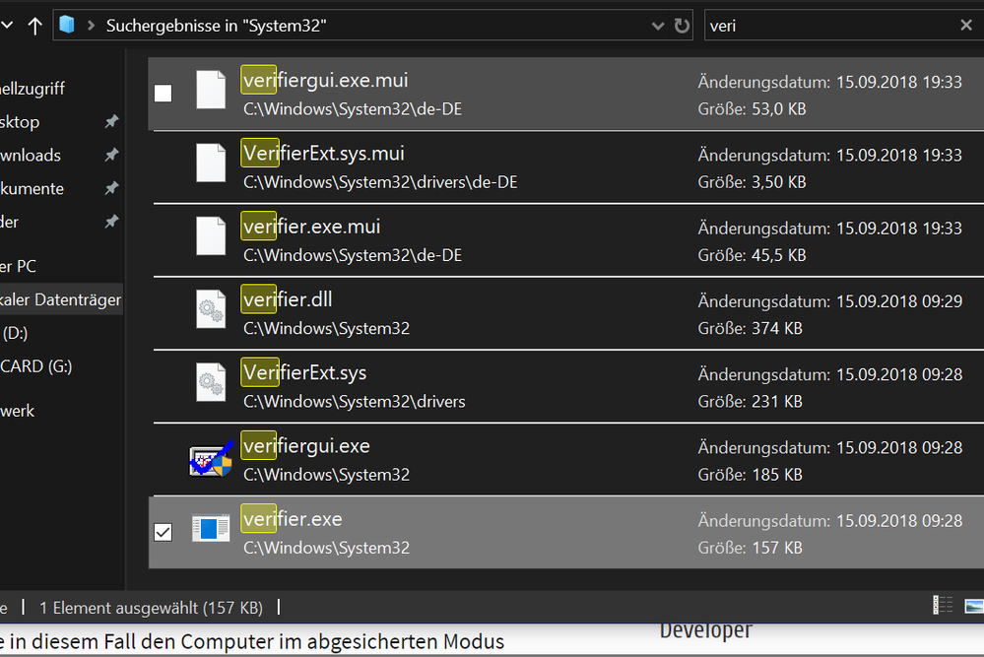Go up one folder with the up arrow
The width and height of the screenshot is (984, 657).
click(35, 26)
